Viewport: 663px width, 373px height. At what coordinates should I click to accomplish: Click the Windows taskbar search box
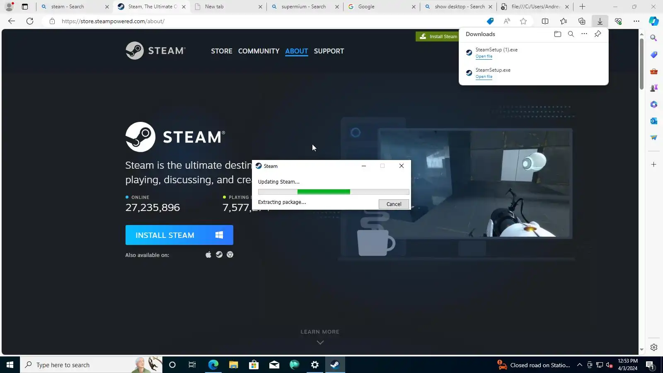pyautogui.click(x=91, y=365)
